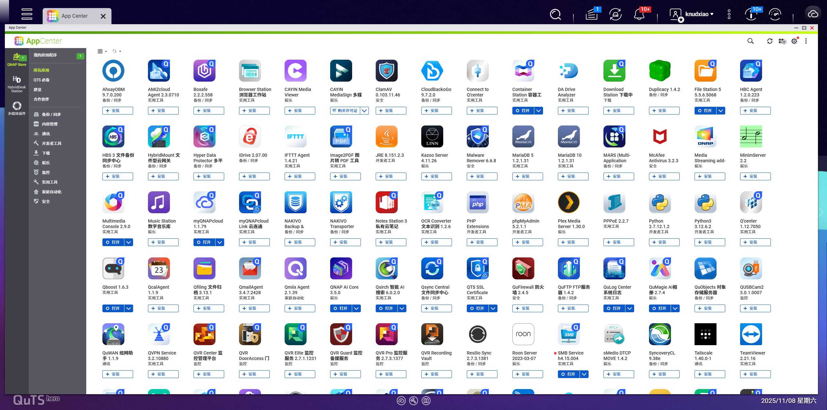Select the Tailscale app icon
Screen dimensions: 827x410
click(x=705, y=334)
